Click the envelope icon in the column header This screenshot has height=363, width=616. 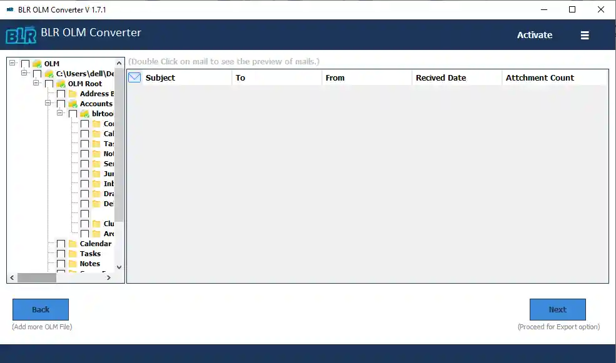point(134,77)
